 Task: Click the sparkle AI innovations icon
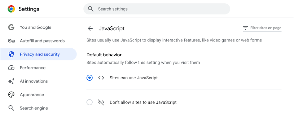click(x=11, y=81)
